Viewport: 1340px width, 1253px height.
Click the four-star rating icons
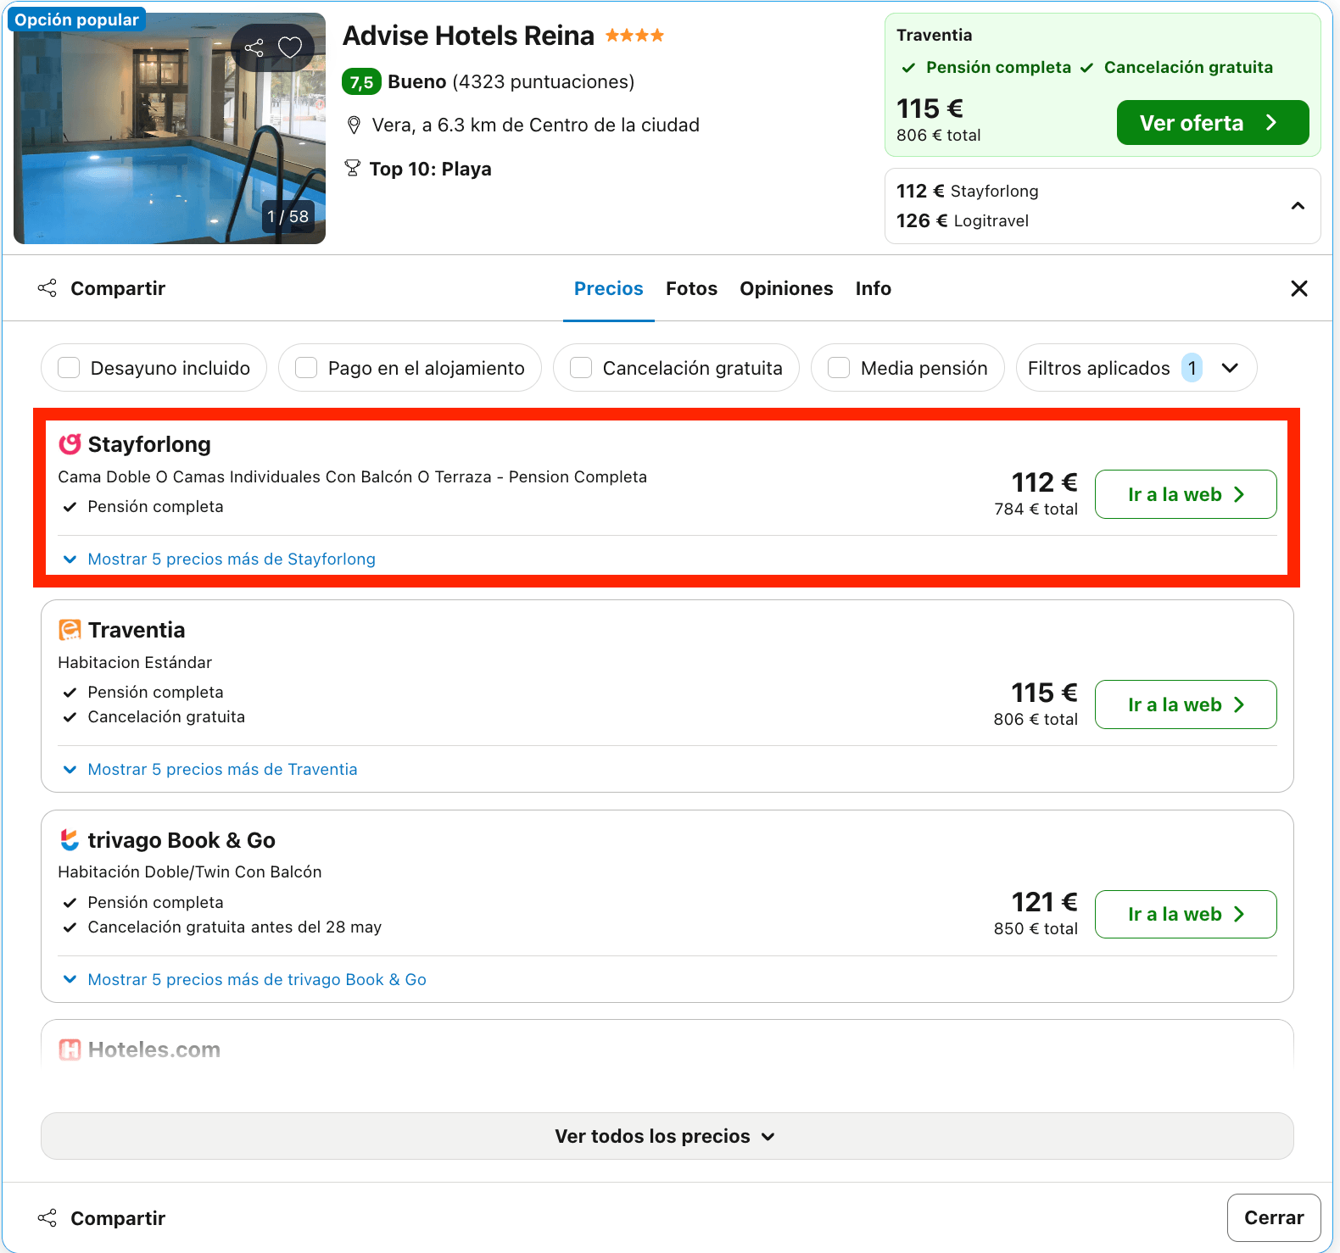click(x=634, y=36)
